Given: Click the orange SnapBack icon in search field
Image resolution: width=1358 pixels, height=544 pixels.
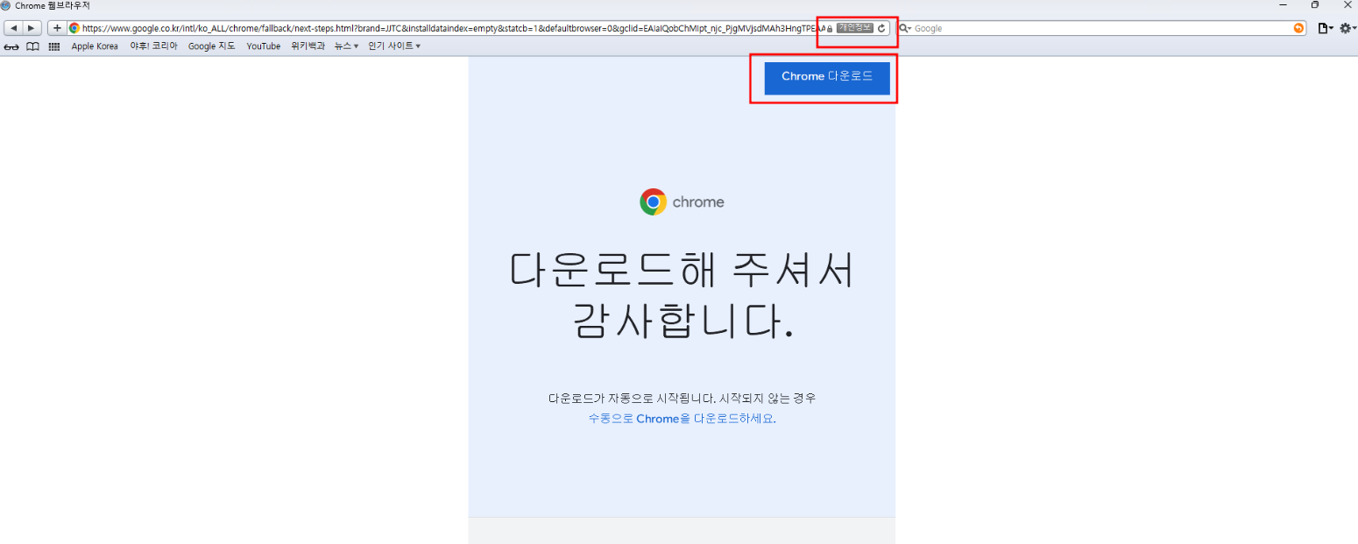Looking at the screenshot, I should pos(1298,28).
